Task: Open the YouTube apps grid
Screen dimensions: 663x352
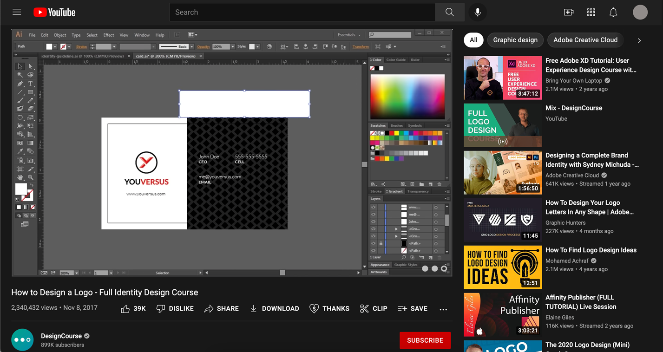Action: tap(591, 13)
